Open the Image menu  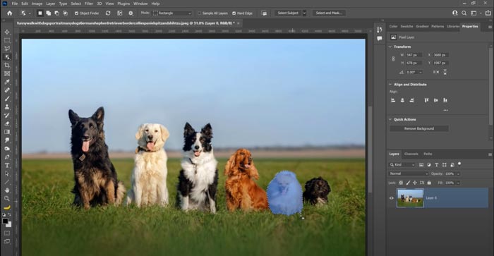click(x=37, y=4)
